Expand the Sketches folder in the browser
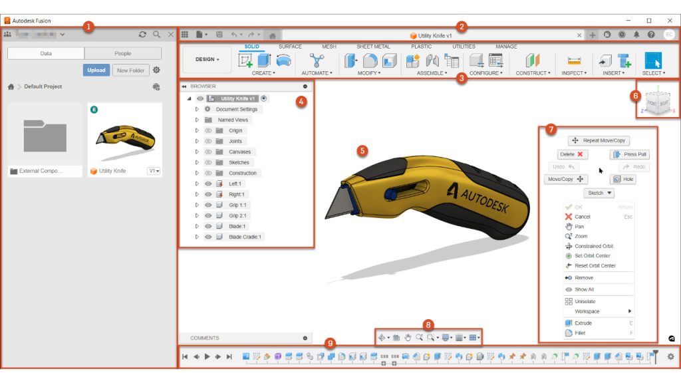This screenshot has width=681, height=383. tap(196, 162)
